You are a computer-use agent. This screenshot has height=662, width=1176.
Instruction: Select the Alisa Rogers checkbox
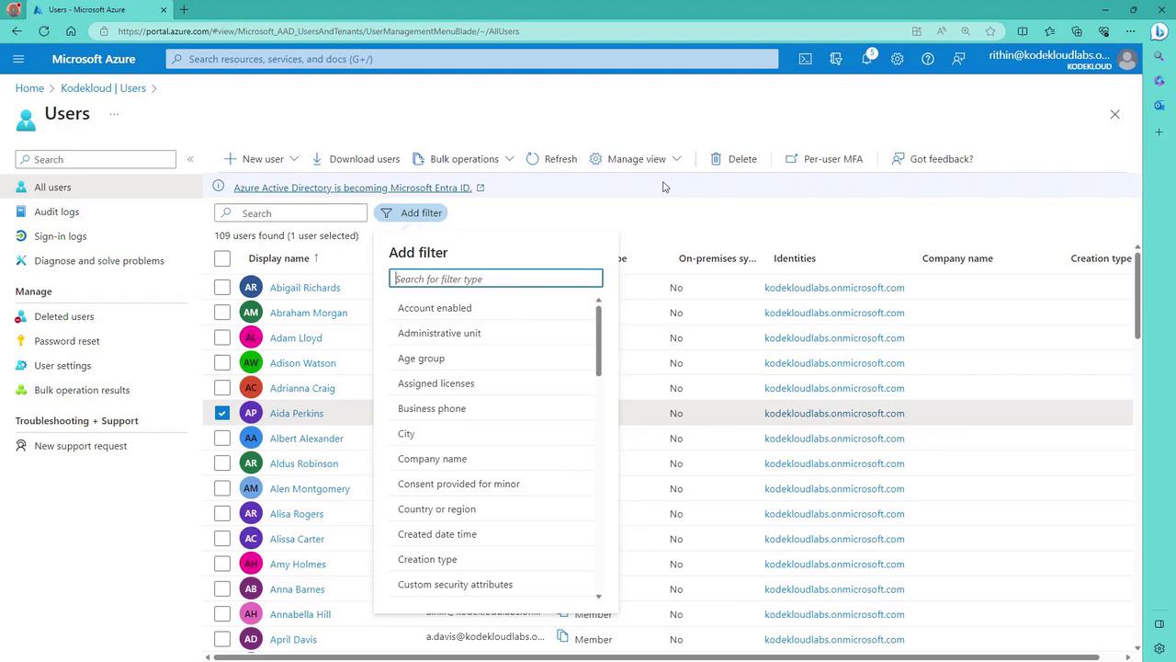[x=222, y=514]
